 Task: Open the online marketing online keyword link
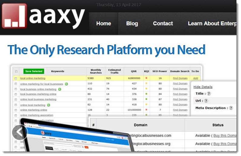(34, 110)
